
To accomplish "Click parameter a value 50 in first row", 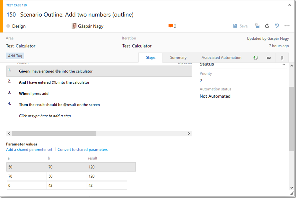I will tap(27, 167).
